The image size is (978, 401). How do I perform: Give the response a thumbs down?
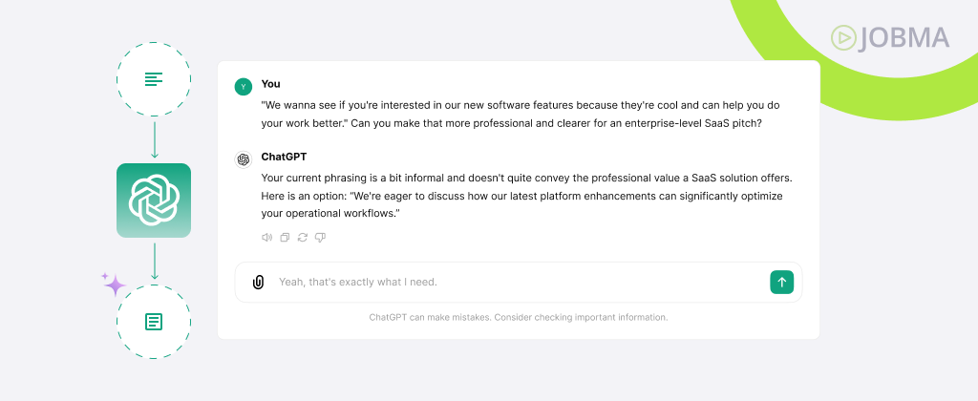click(321, 238)
